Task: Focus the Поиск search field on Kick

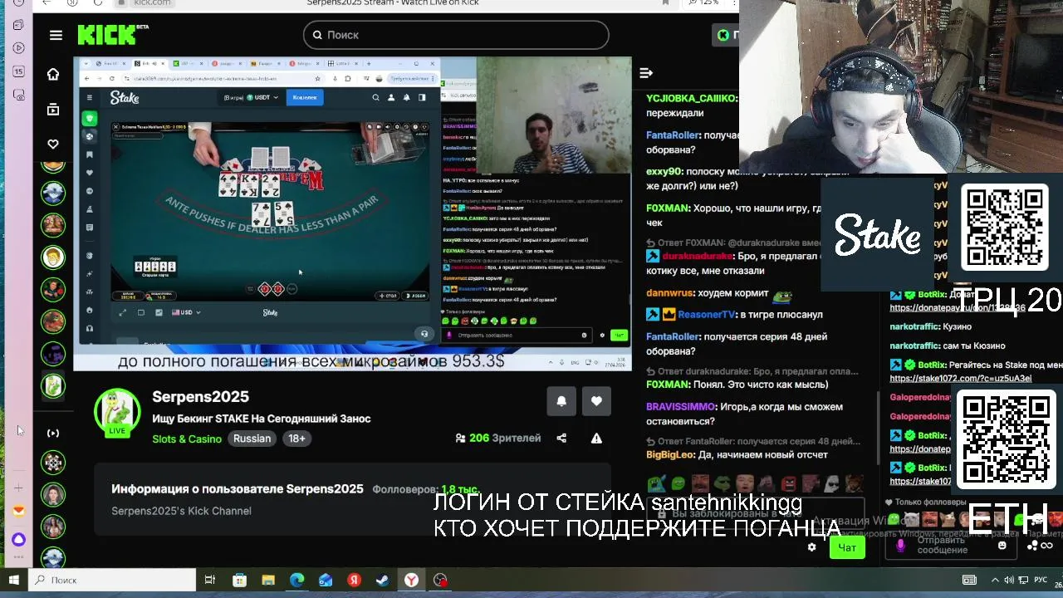Action: click(x=456, y=35)
